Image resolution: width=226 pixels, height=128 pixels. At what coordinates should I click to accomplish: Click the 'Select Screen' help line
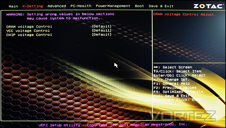tap(173, 67)
